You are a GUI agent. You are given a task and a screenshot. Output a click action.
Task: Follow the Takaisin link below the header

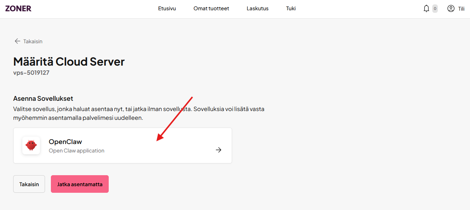(x=33, y=41)
